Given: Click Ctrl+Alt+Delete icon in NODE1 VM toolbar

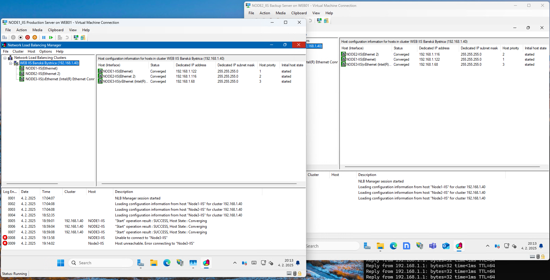Looking at the screenshot, I should (4, 37).
